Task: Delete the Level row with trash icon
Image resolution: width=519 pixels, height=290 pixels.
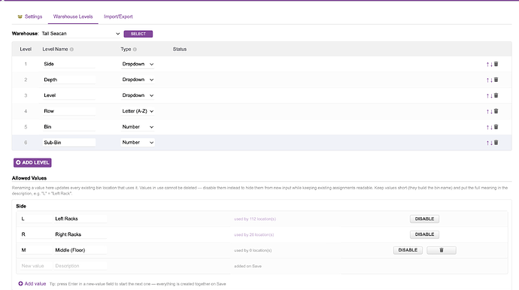Action: pos(496,95)
